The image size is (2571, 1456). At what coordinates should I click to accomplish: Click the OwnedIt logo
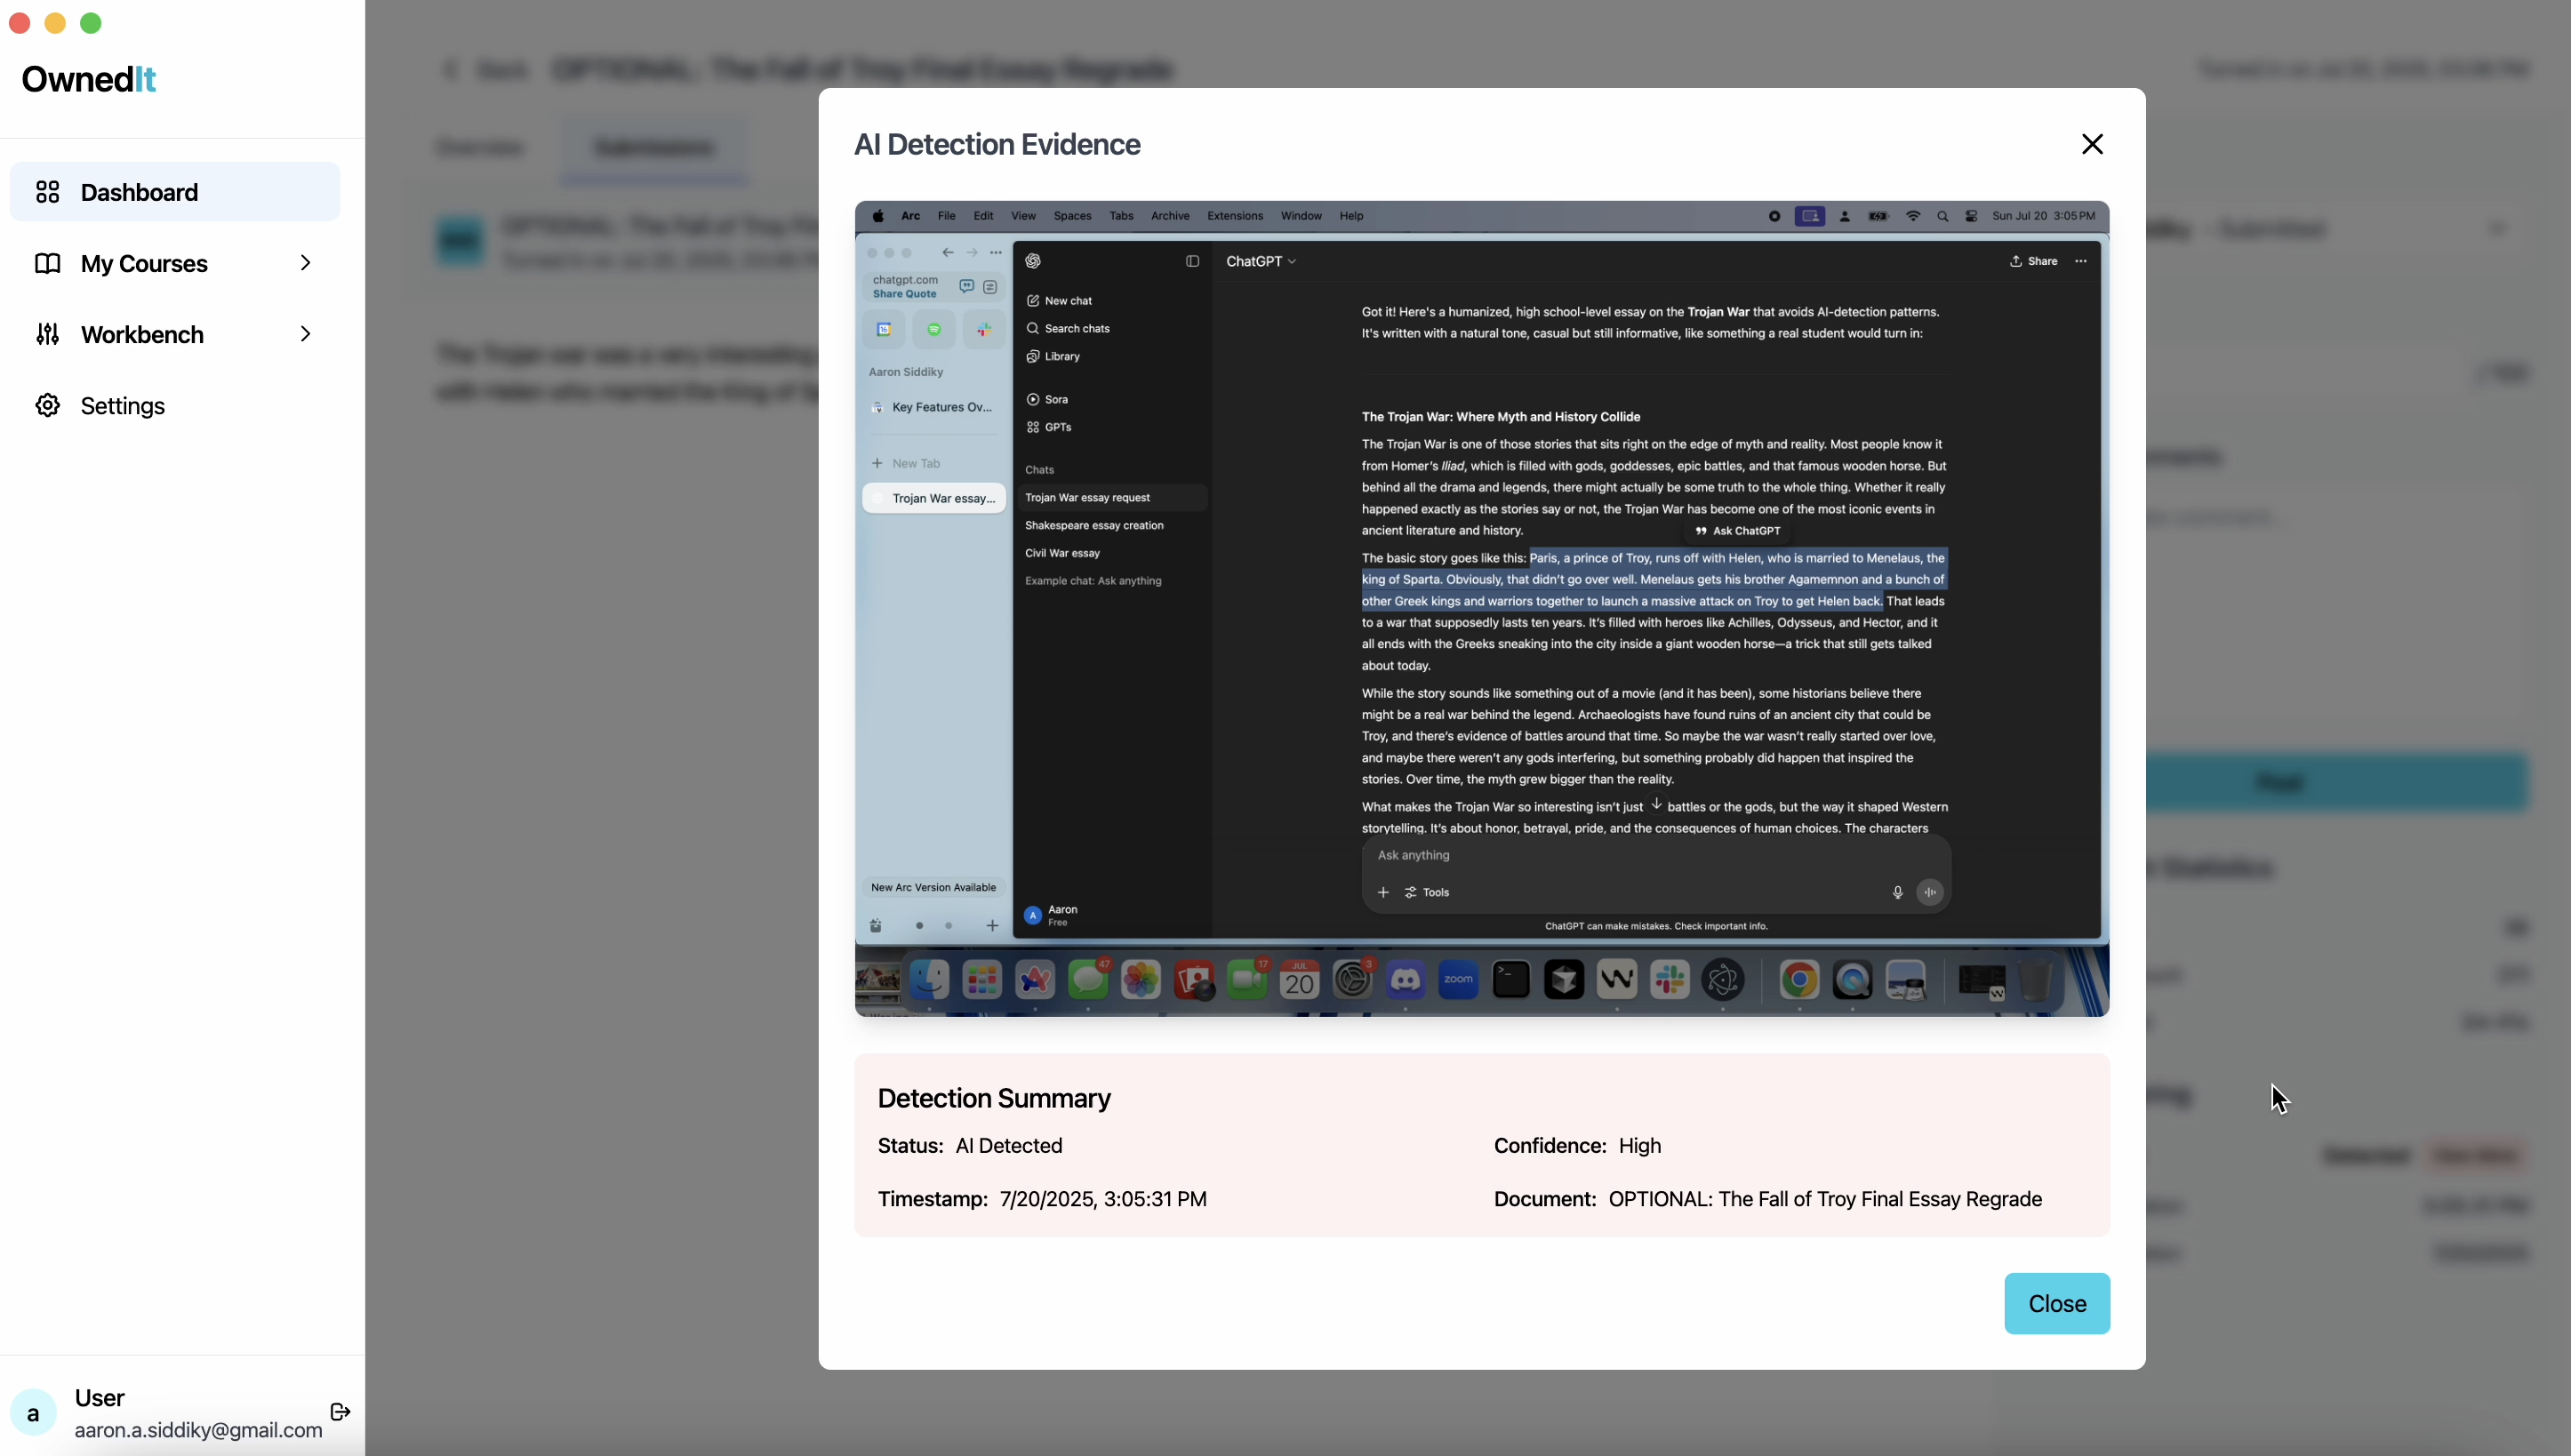click(x=88, y=79)
